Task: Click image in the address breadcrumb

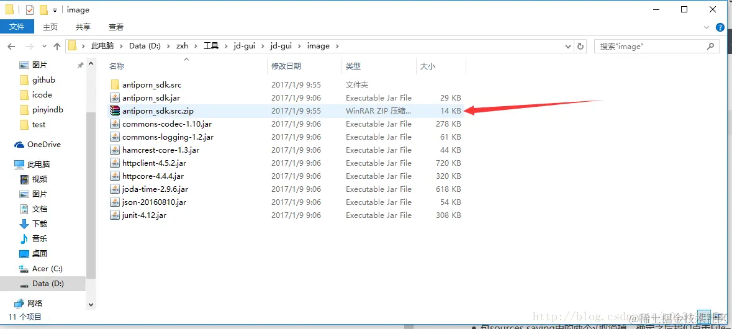Action: click(319, 46)
